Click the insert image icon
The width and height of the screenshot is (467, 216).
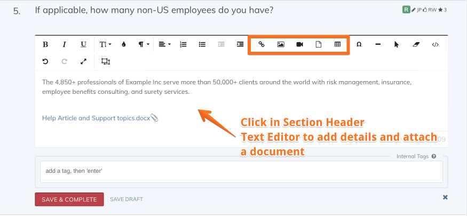tap(281, 45)
